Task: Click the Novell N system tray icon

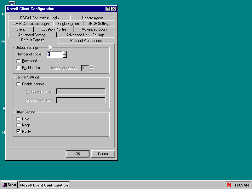Action: pyautogui.click(x=229, y=185)
